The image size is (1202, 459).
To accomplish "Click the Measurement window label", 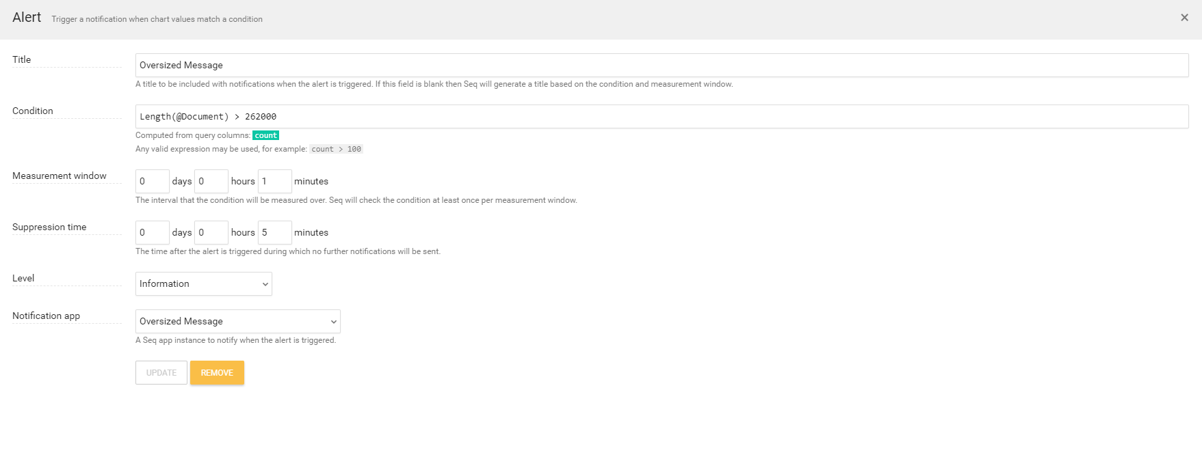I will 60,176.
